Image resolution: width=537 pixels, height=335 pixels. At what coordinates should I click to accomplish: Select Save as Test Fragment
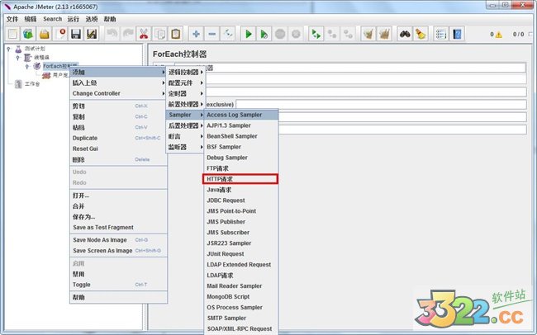coord(118,228)
